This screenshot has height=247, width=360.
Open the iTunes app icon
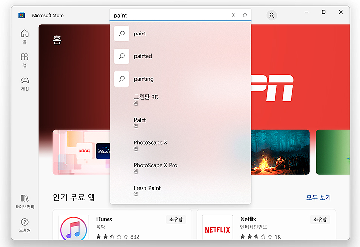[73, 228]
